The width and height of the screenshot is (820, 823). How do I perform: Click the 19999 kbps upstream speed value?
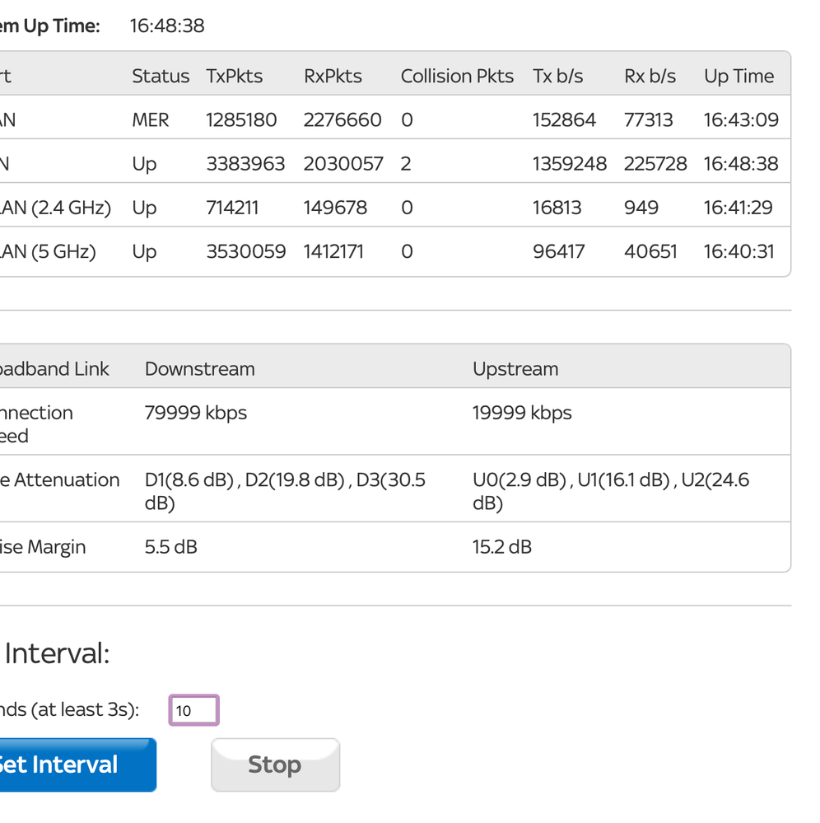pyautogui.click(x=522, y=413)
